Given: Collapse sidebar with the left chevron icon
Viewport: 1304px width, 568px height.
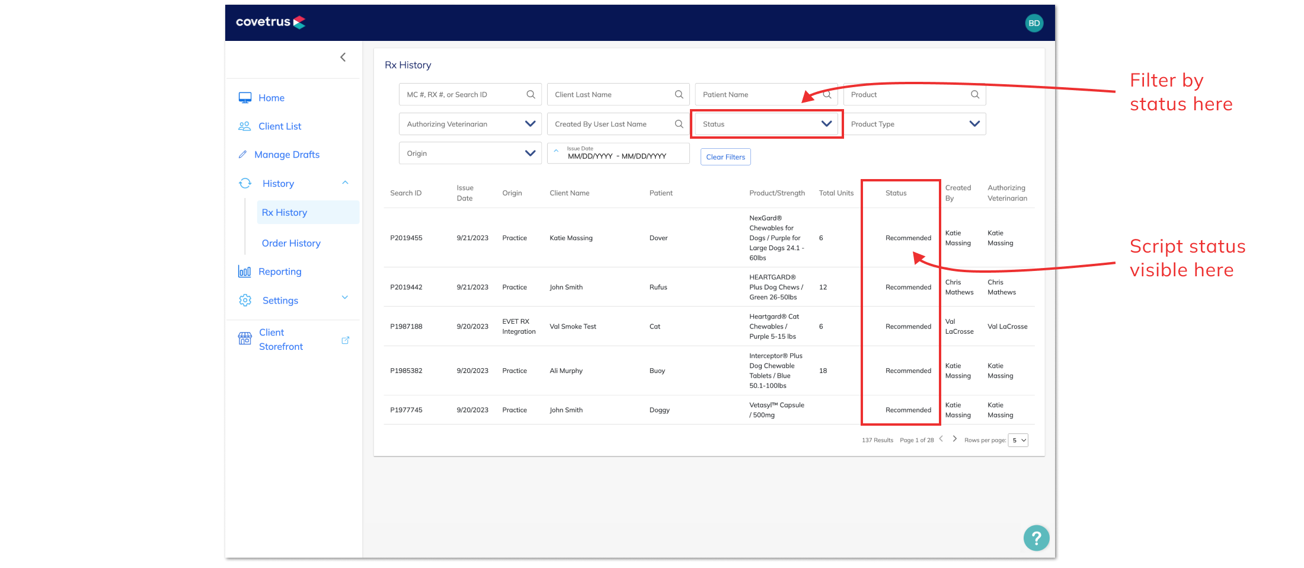Looking at the screenshot, I should pos(343,57).
